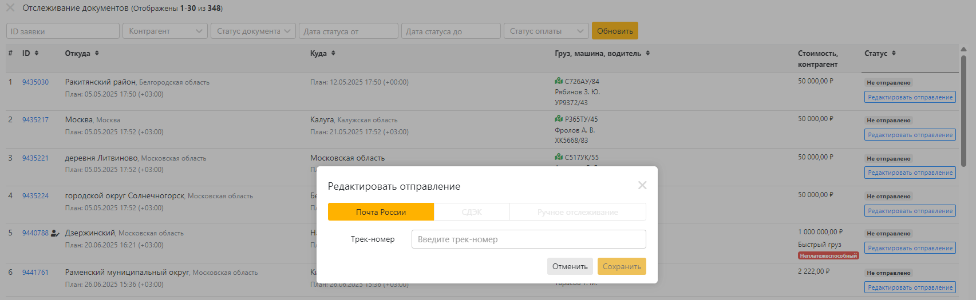Open request ID 9435224

pos(35,196)
